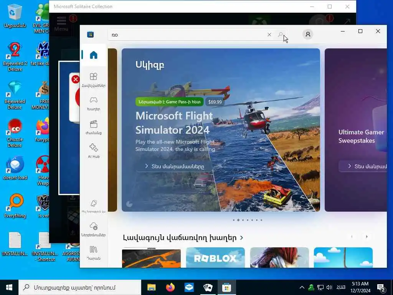Open the notification action center
The width and height of the screenshot is (393, 295).
pyautogui.click(x=381, y=288)
